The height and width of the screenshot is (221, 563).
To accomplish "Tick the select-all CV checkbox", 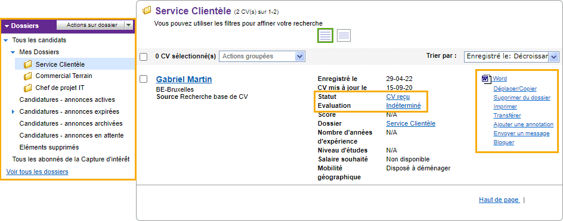I will click(x=143, y=57).
